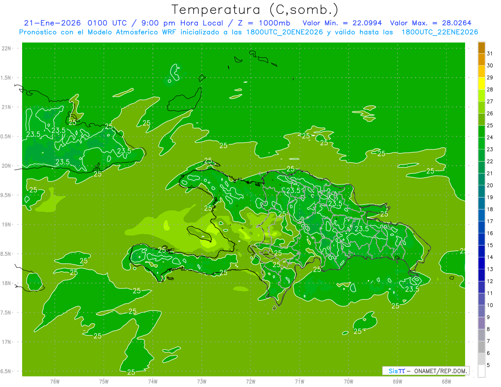Click the 'Valor Min. = 22.0994' text

[x=342, y=23]
